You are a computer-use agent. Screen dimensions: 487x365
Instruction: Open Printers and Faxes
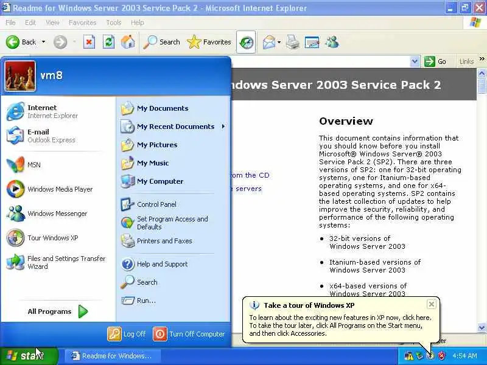click(173, 241)
